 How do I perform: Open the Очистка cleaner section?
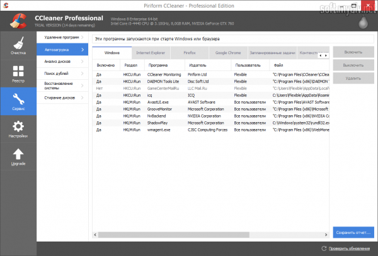click(x=18, y=45)
